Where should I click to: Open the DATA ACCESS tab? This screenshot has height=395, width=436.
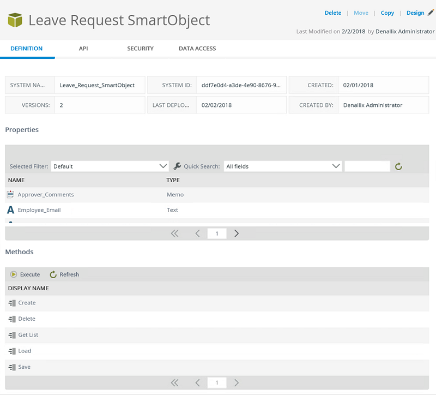197,49
